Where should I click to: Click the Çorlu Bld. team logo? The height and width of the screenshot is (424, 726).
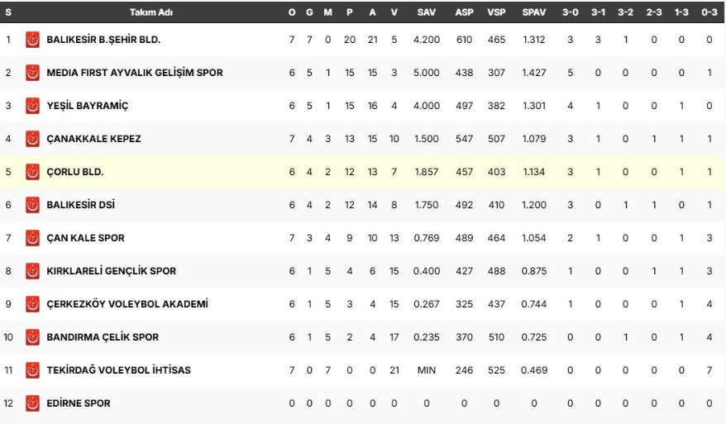click(33, 172)
